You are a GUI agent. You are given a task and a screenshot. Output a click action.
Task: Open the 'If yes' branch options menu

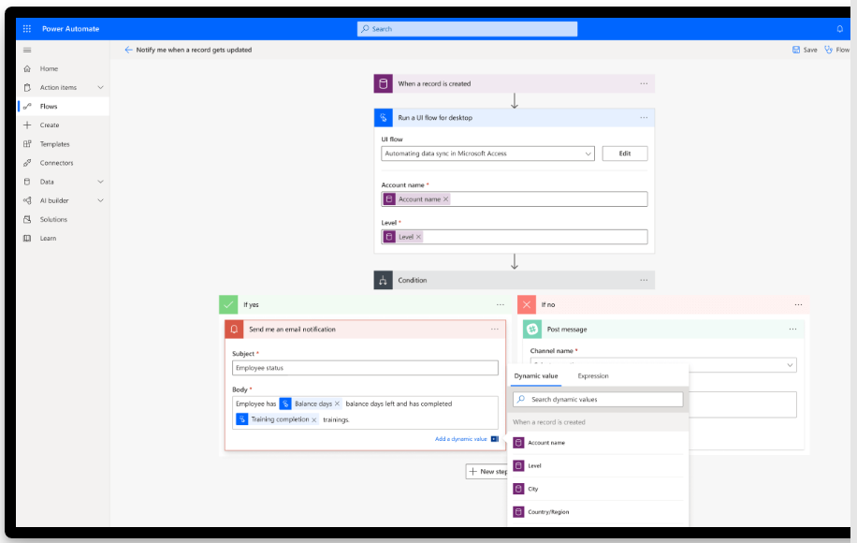(x=501, y=304)
